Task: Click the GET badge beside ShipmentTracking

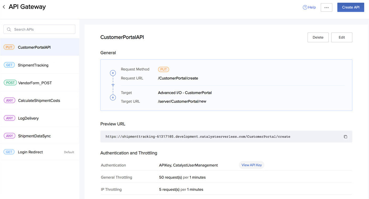Action: pos(9,65)
